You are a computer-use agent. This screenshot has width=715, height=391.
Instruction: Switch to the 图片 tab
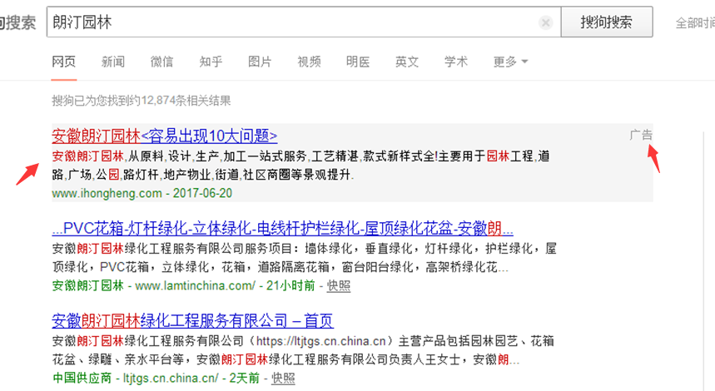pos(260,62)
